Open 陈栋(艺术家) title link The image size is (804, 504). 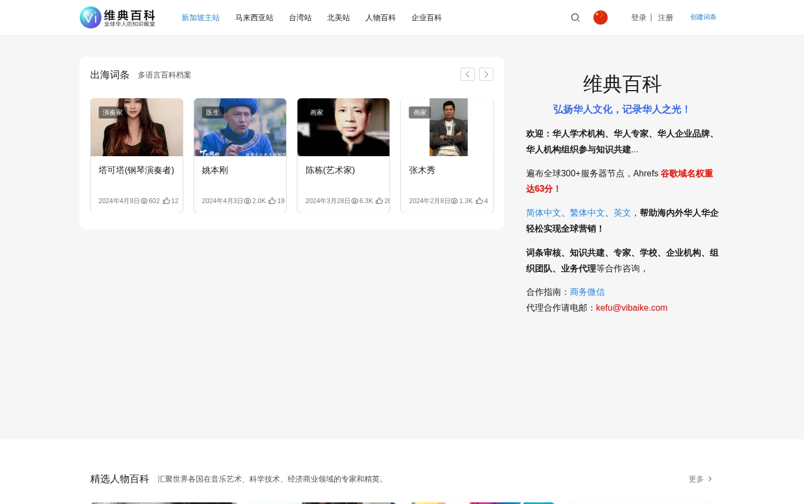pyautogui.click(x=330, y=170)
